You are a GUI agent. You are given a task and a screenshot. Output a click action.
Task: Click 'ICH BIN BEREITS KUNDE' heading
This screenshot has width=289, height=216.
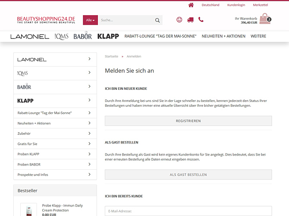coord(124,196)
